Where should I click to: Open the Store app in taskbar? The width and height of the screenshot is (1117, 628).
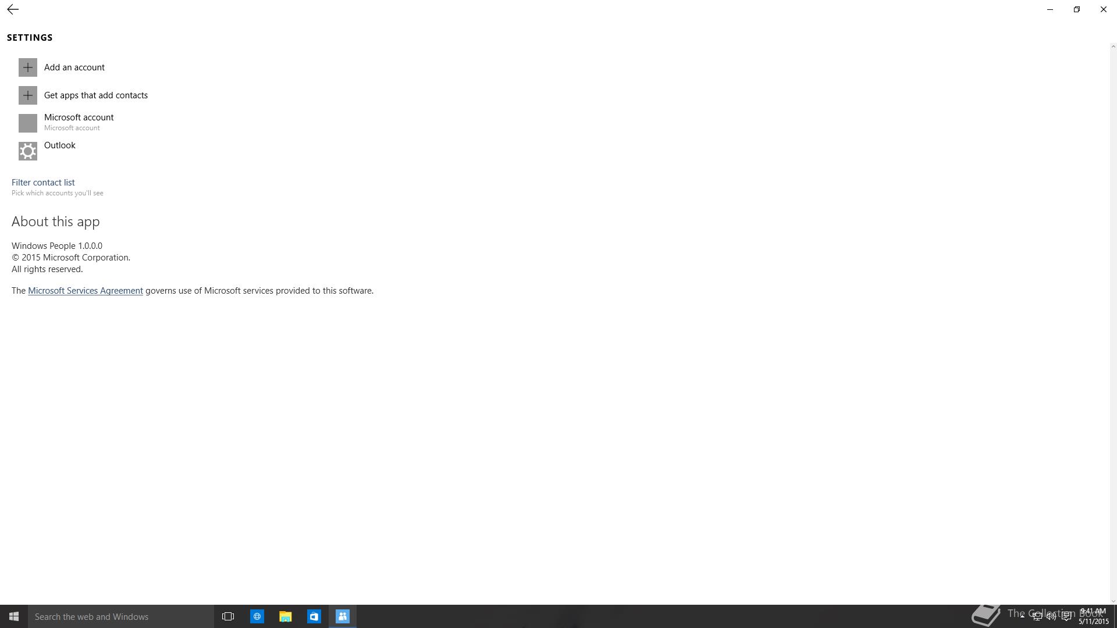(314, 616)
